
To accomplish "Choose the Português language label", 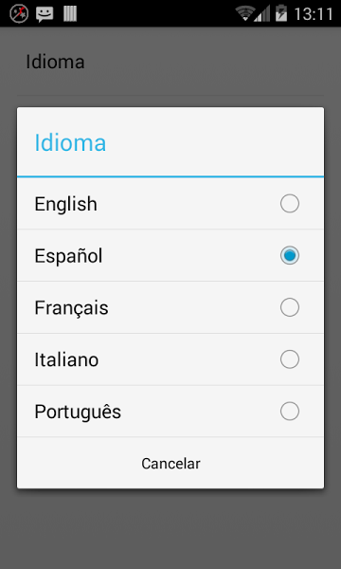I will 78,412.
